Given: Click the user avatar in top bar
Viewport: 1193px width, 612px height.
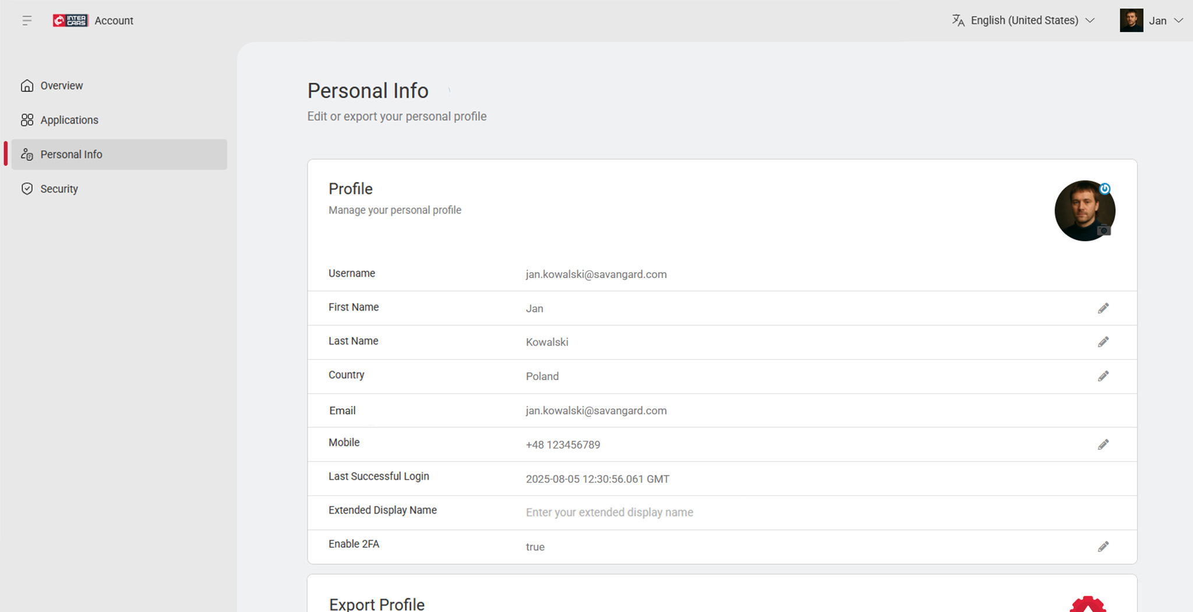Looking at the screenshot, I should click(1131, 20).
